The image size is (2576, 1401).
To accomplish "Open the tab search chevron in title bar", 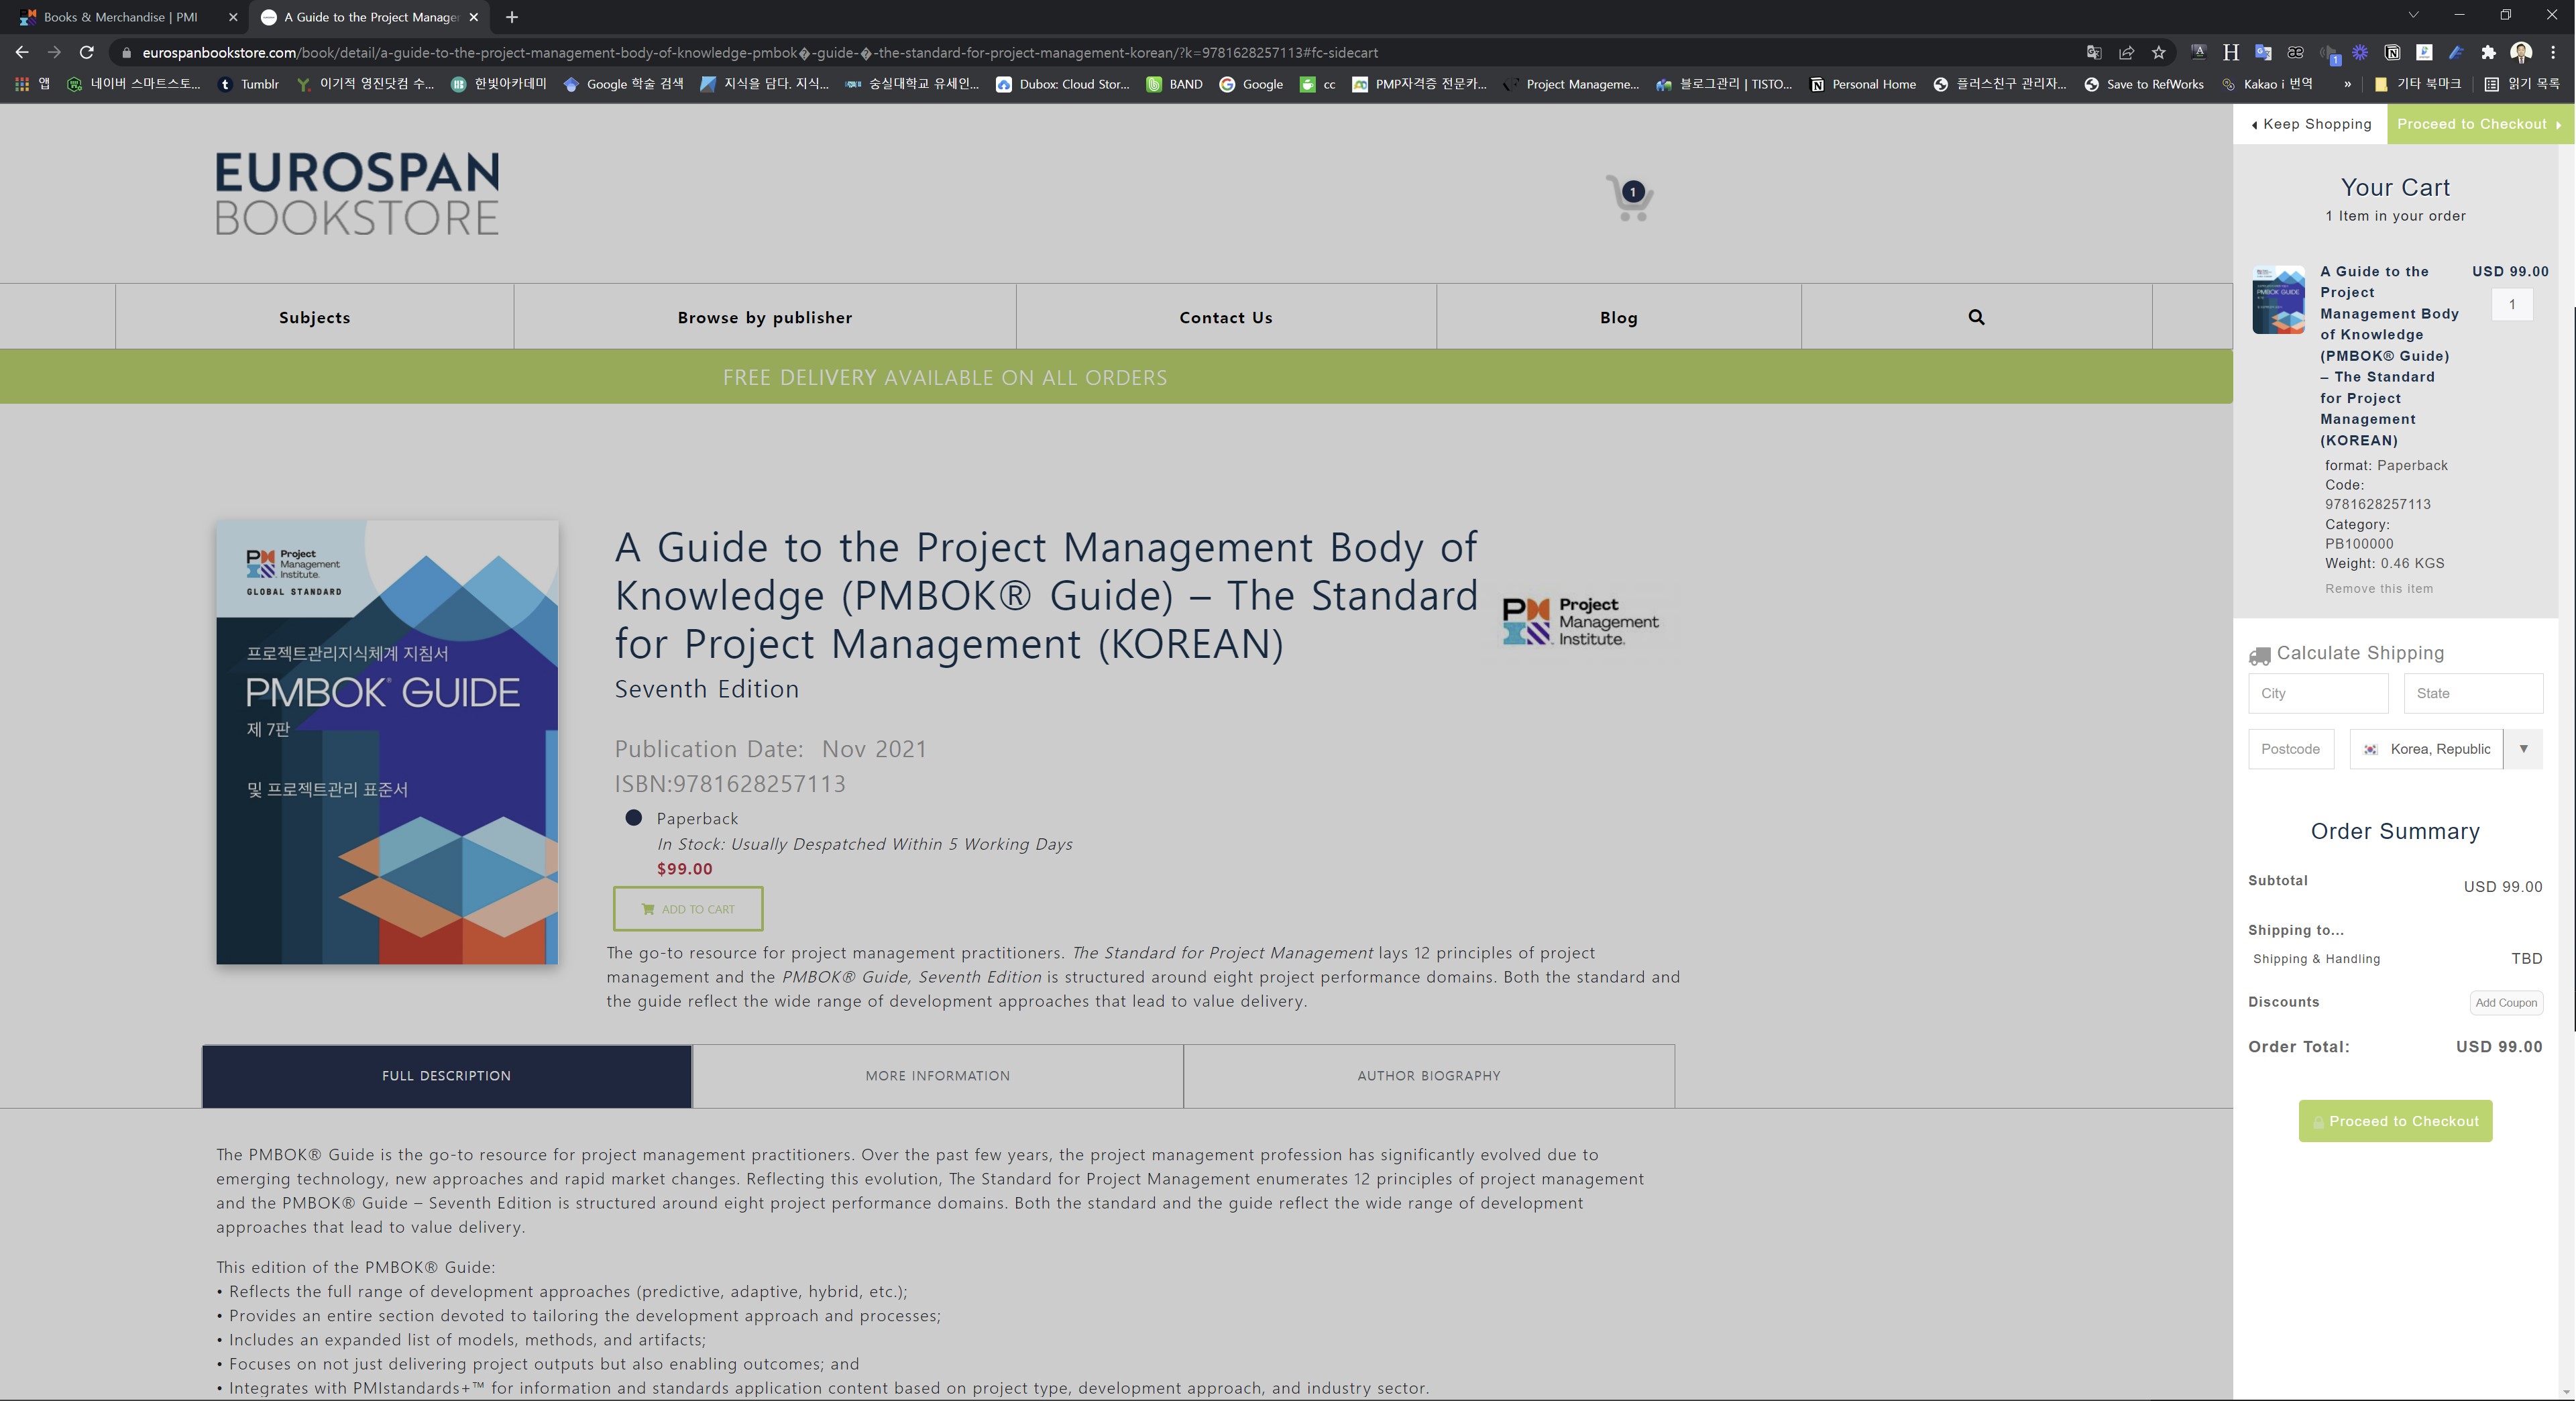I will click(x=2413, y=15).
